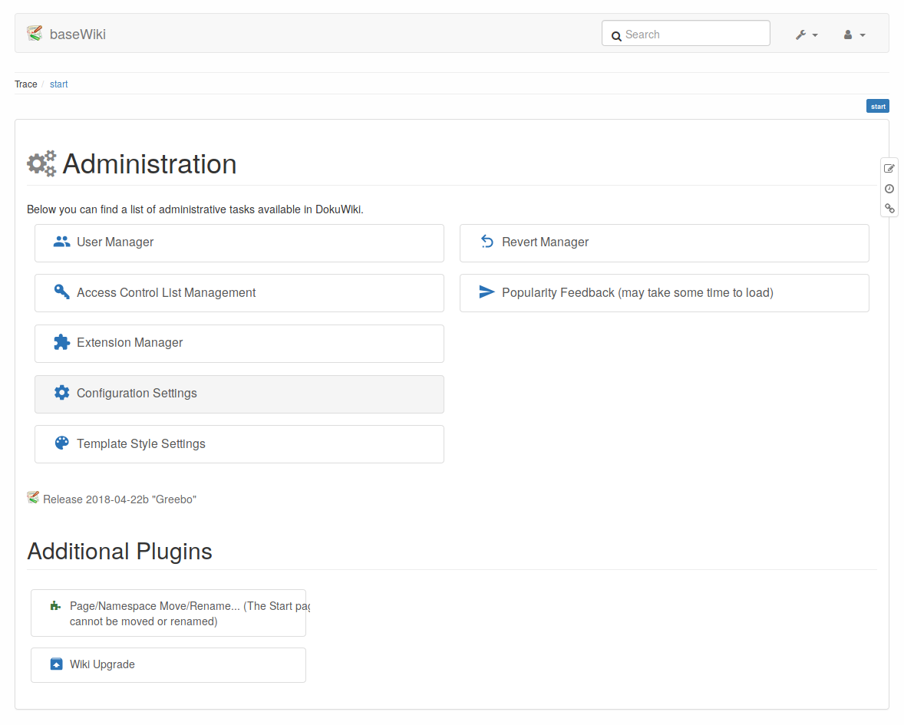Open the Template Style Settings entry
Screen dimensions: 904x725
[141, 443]
